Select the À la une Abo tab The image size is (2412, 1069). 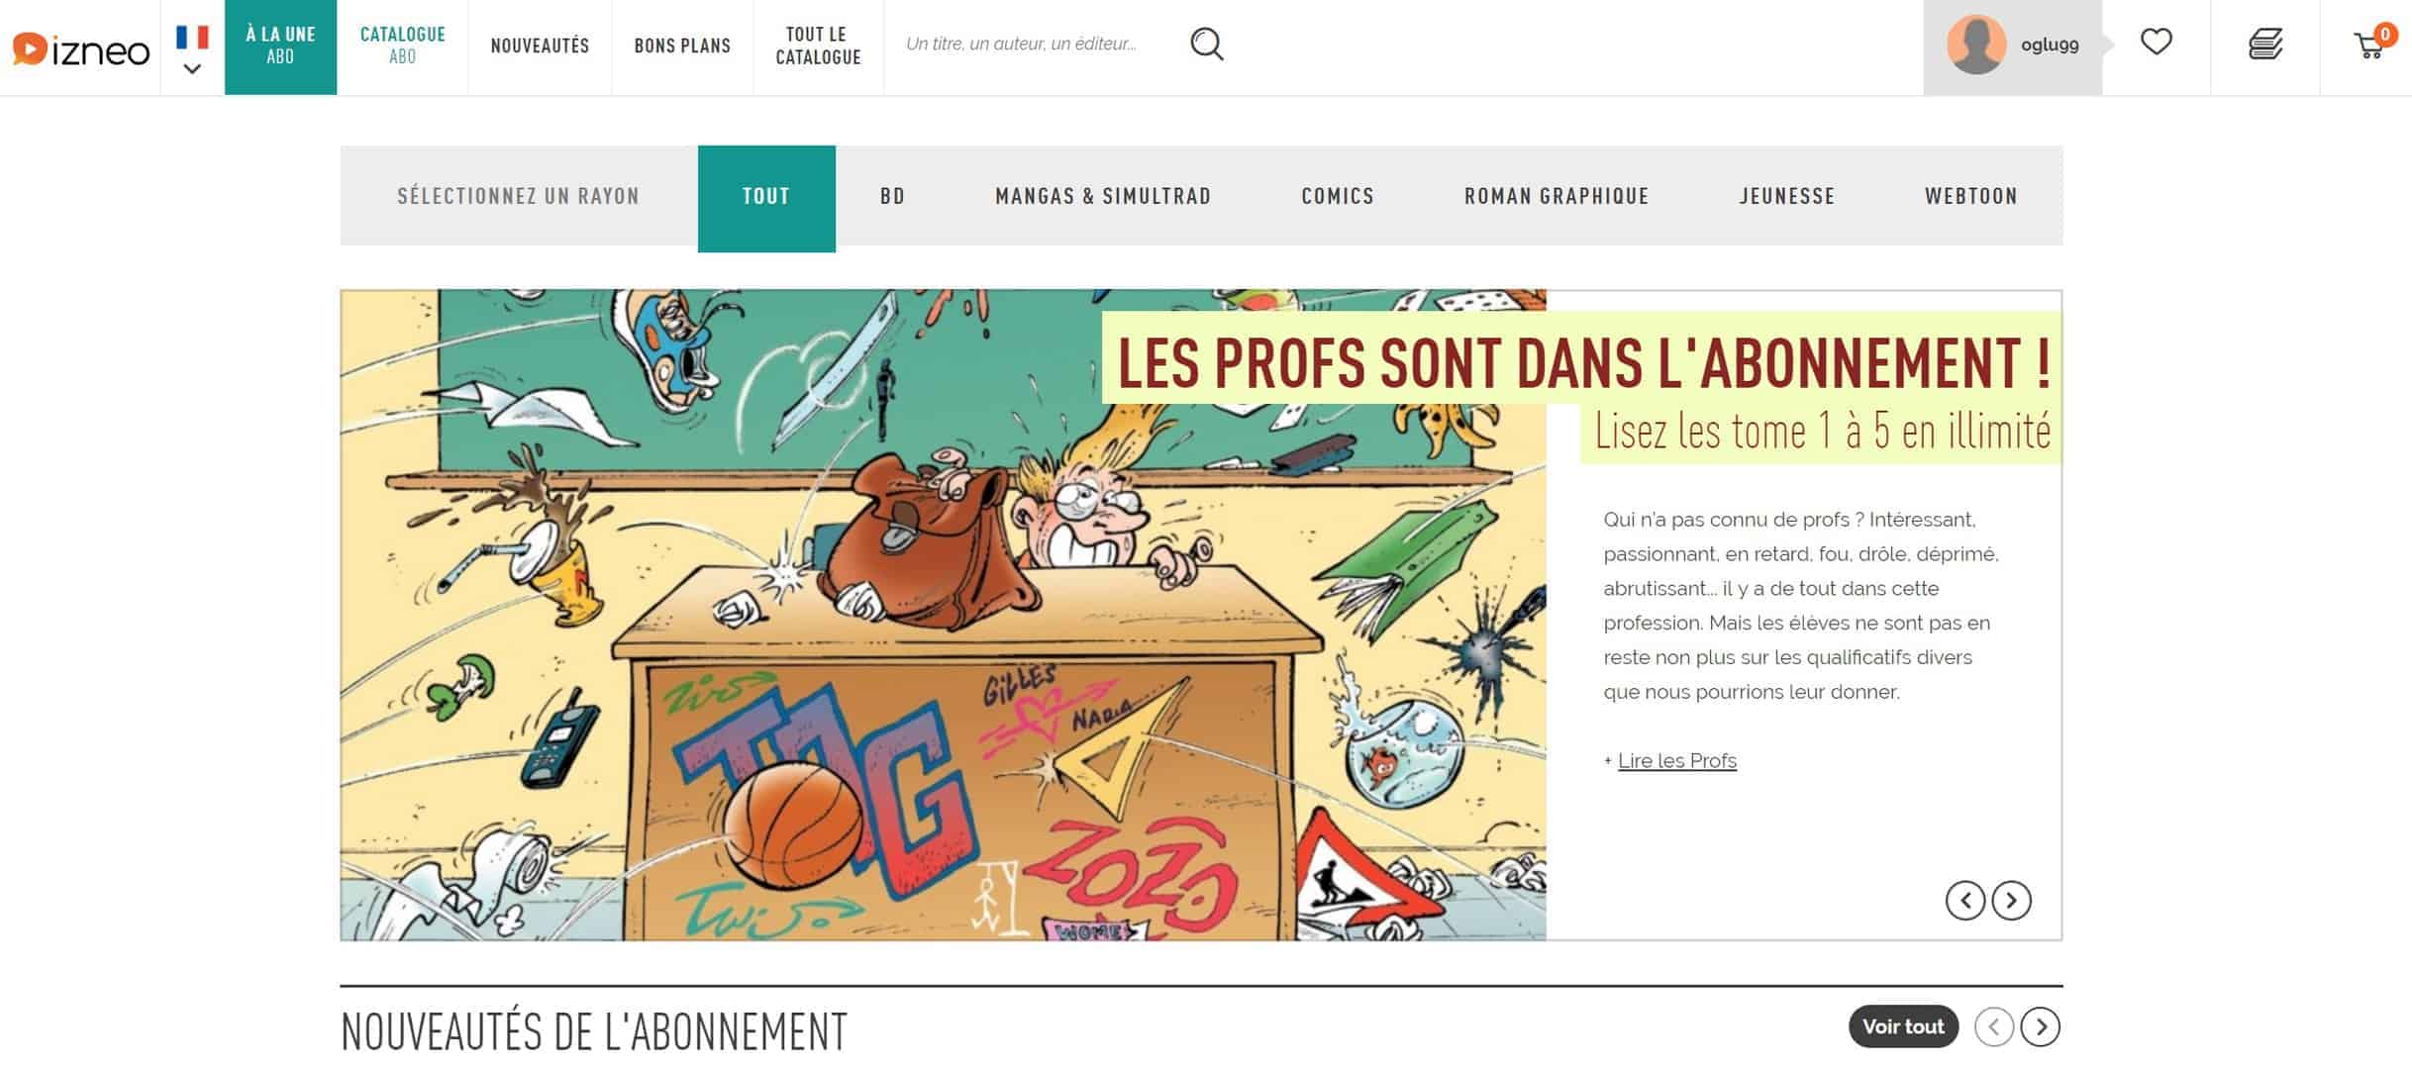(x=280, y=47)
